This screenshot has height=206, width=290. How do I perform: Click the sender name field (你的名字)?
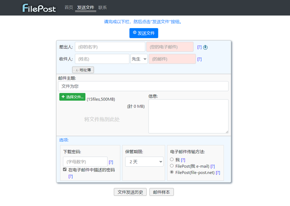click(x=110, y=47)
